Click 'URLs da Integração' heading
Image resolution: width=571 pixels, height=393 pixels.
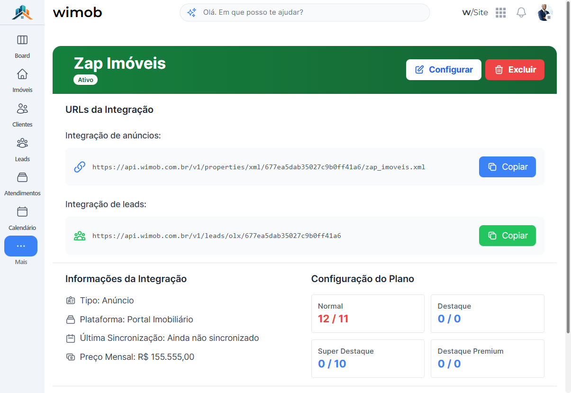(109, 110)
